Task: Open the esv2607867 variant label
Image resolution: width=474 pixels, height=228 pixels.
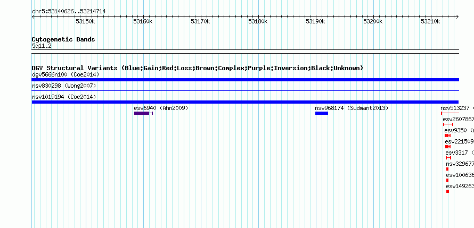Action: point(458,120)
